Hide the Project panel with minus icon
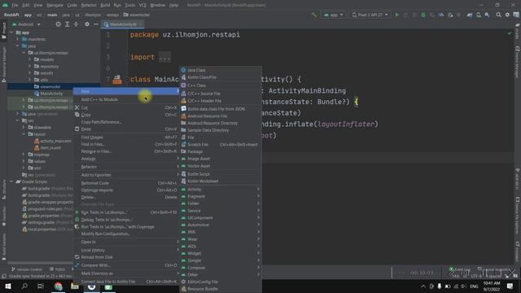 (x=96, y=24)
